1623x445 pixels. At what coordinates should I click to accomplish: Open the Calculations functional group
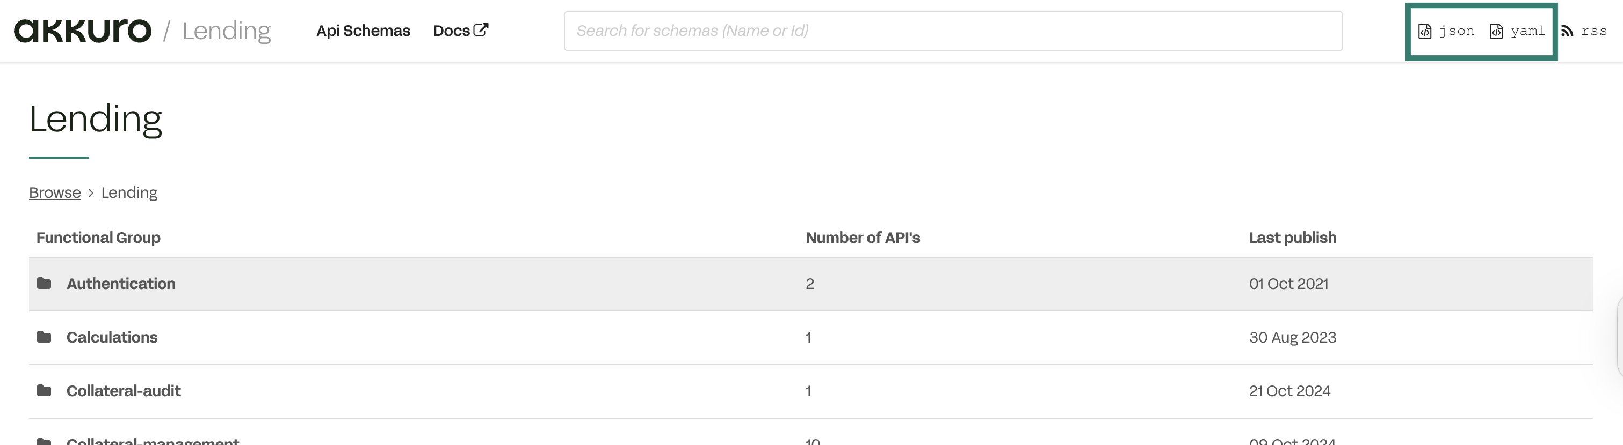tap(112, 337)
